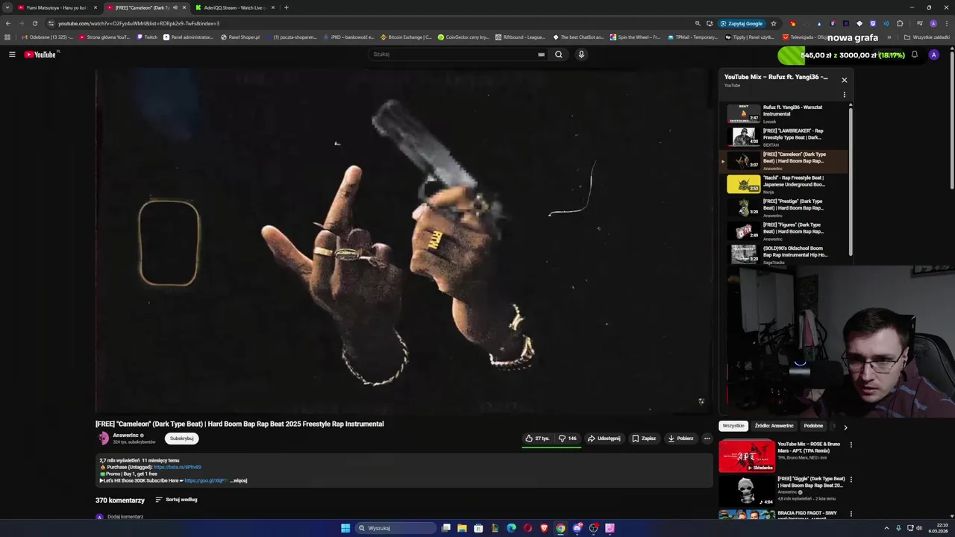Open YouTube notifications bell
This screenshot has height=537, width=955.
click(x=915, y=54)
